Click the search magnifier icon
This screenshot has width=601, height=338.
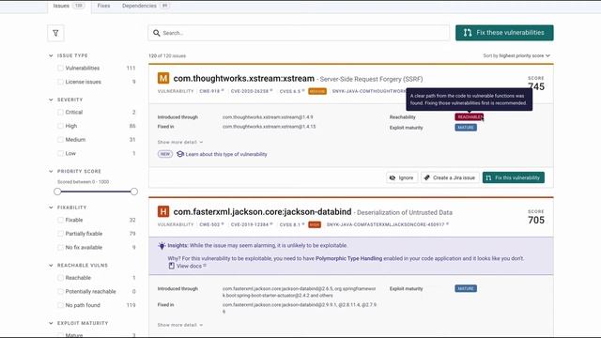click(x=157, y=33)
